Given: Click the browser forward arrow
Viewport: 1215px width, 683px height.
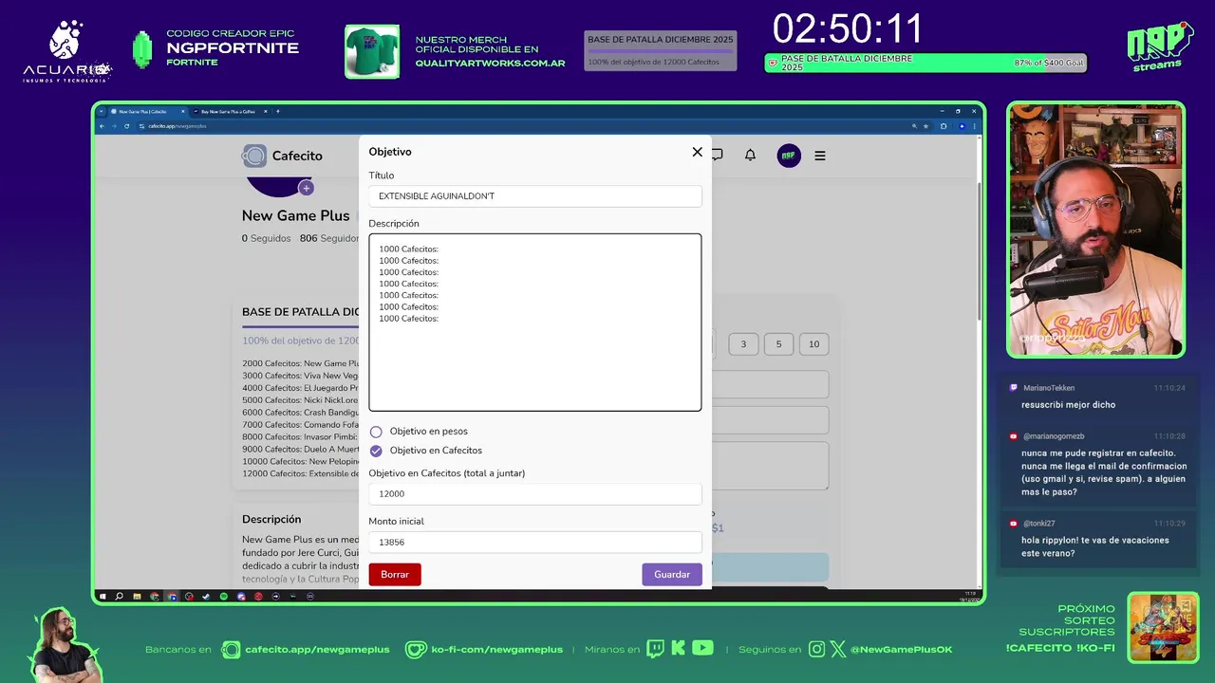Looking at the screenshot, I should click(115, 126).
